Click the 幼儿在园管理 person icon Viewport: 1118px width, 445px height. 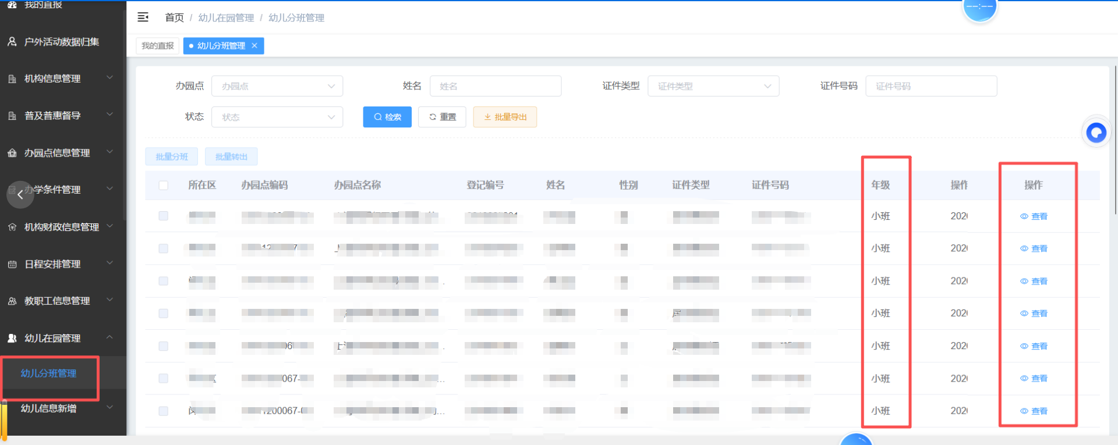pos(12,338)
